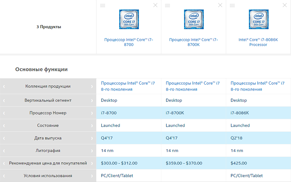Screen dimensions: 291x182
Task: Click the Core i7 badge for i7-8086K
Action: coord(258,19)
